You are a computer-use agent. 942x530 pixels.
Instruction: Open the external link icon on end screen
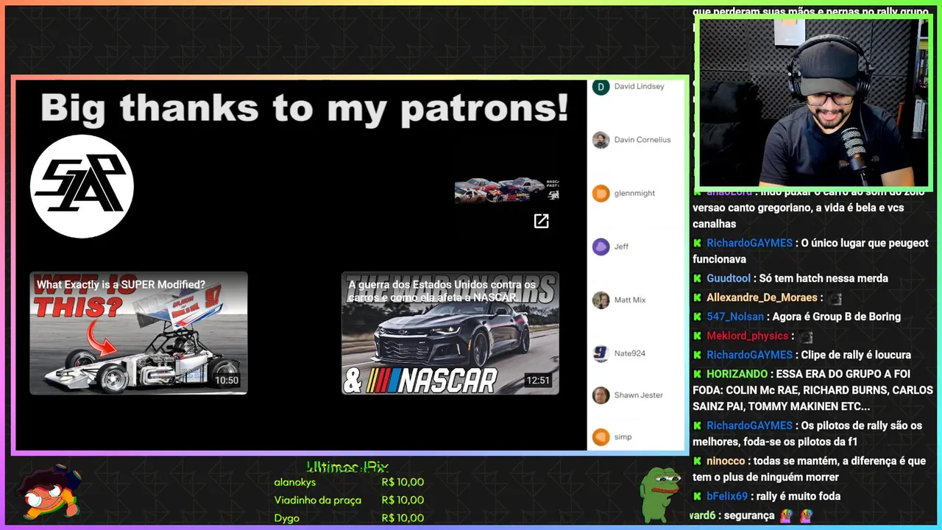pyautogui.click(x=541, y=221)
